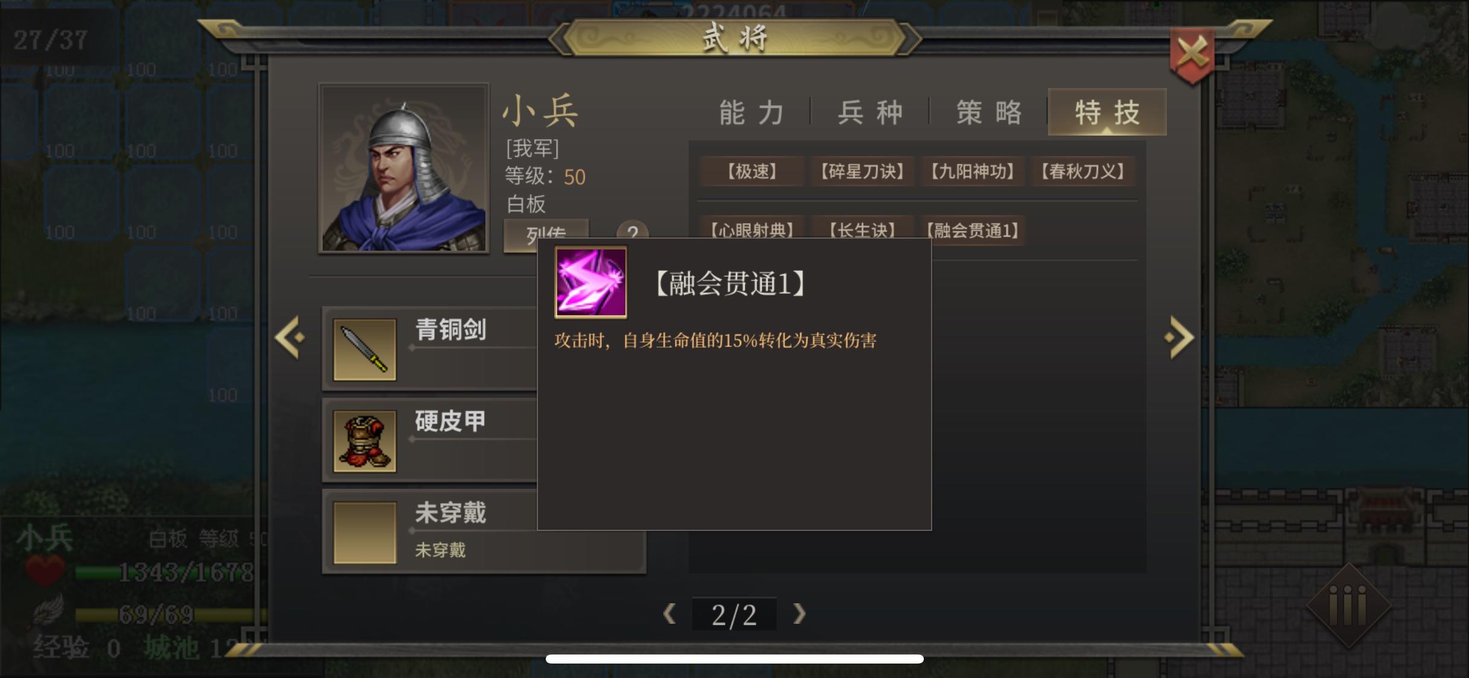Click the purple 融会贯通1 skill icon

coord(590,282)
